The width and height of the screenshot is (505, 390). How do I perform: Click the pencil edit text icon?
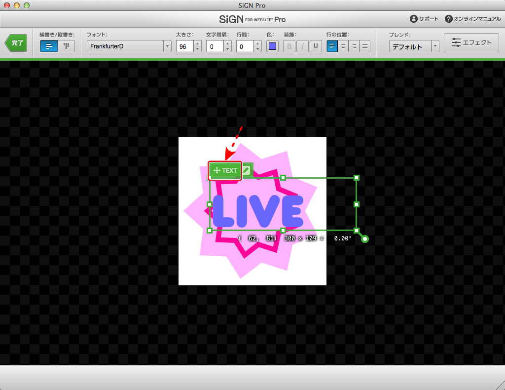pos(247,170)
